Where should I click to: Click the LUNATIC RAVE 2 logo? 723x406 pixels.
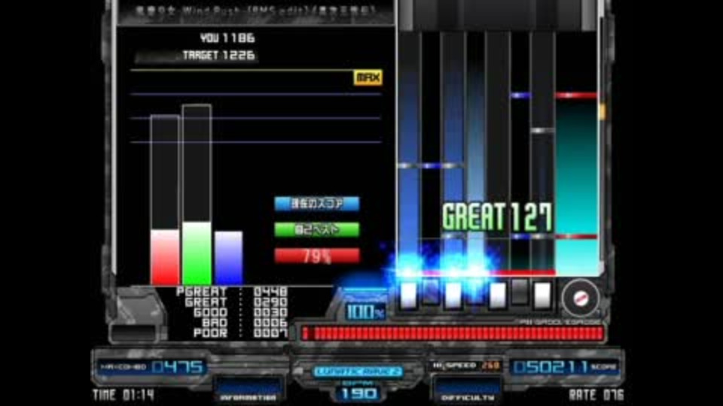tap(358, 371)
